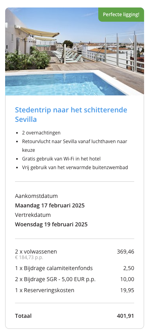Click the Totaal label

[23, 316]
